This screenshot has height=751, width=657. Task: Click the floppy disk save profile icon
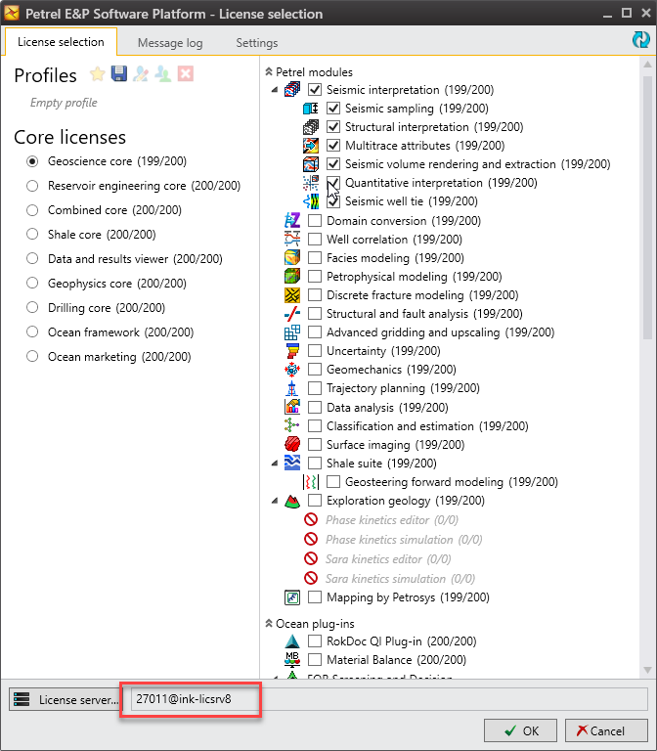tap(118, 73)
